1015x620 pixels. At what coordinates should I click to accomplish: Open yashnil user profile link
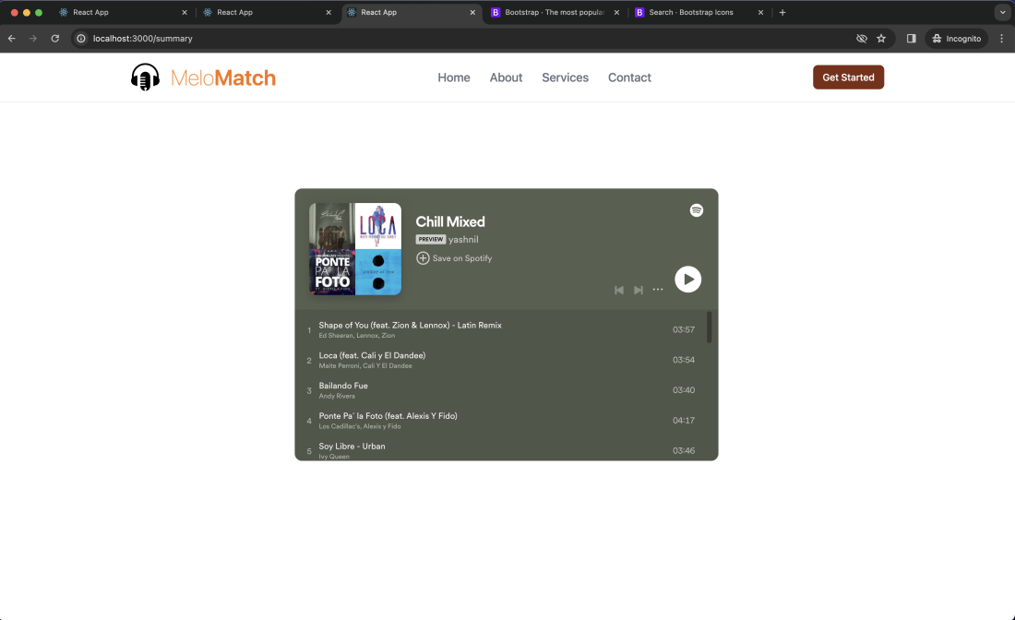click(x=463, y=240)
